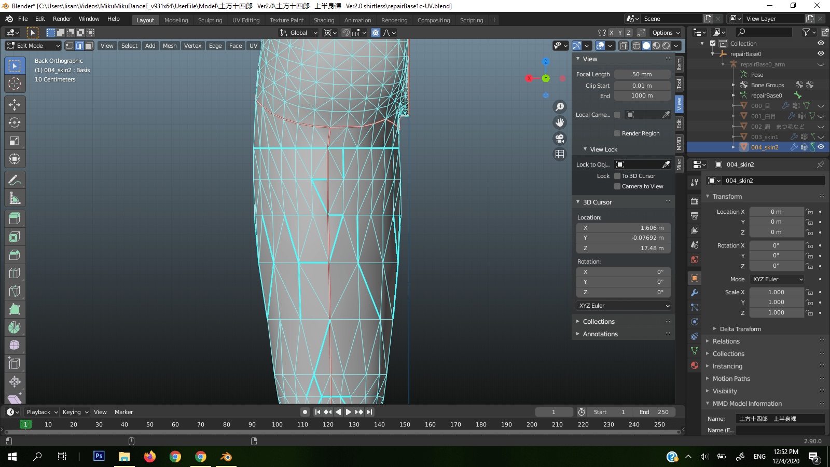The image size is (830, 467).
Task: Select the Bevel tool
Action: 15,255
